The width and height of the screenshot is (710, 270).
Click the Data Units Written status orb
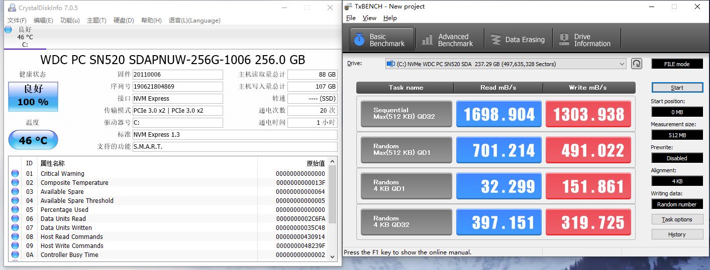pyautogui.click(x=15, y=228)
